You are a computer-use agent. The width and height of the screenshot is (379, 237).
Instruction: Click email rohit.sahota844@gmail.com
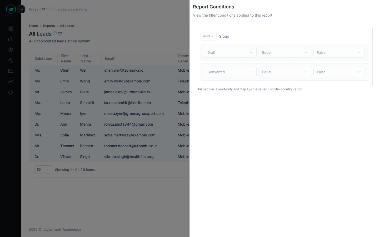point(128,124)
